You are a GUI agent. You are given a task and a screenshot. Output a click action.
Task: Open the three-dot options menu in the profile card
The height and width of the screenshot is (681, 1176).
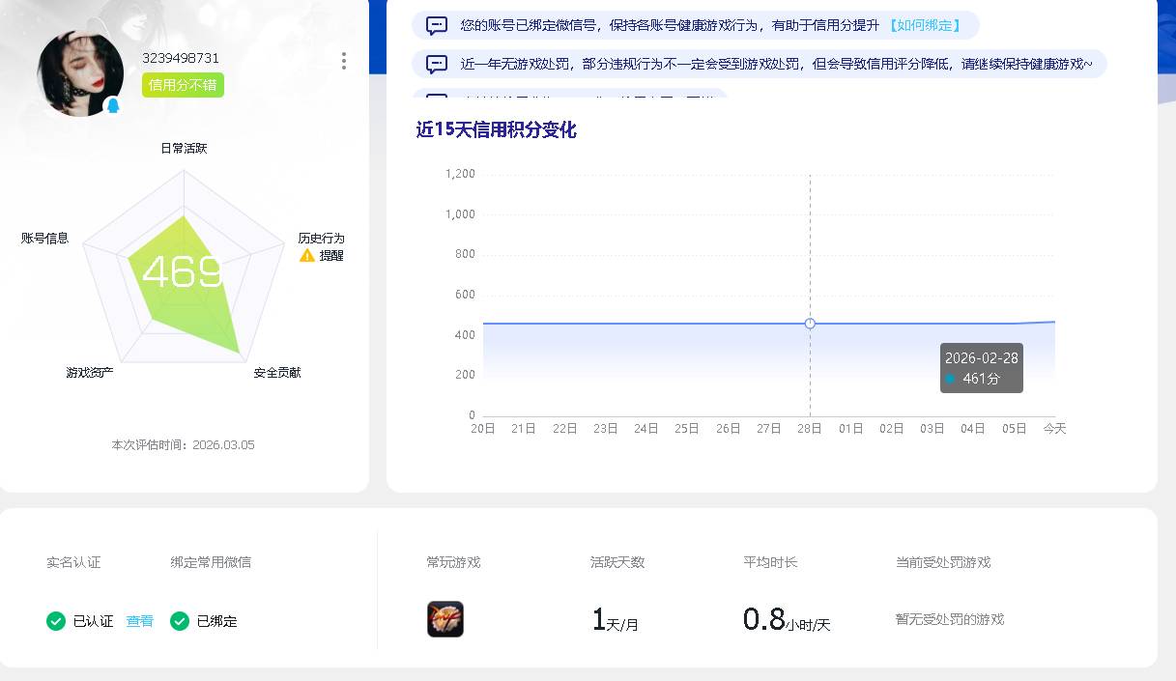click(343, 60)
